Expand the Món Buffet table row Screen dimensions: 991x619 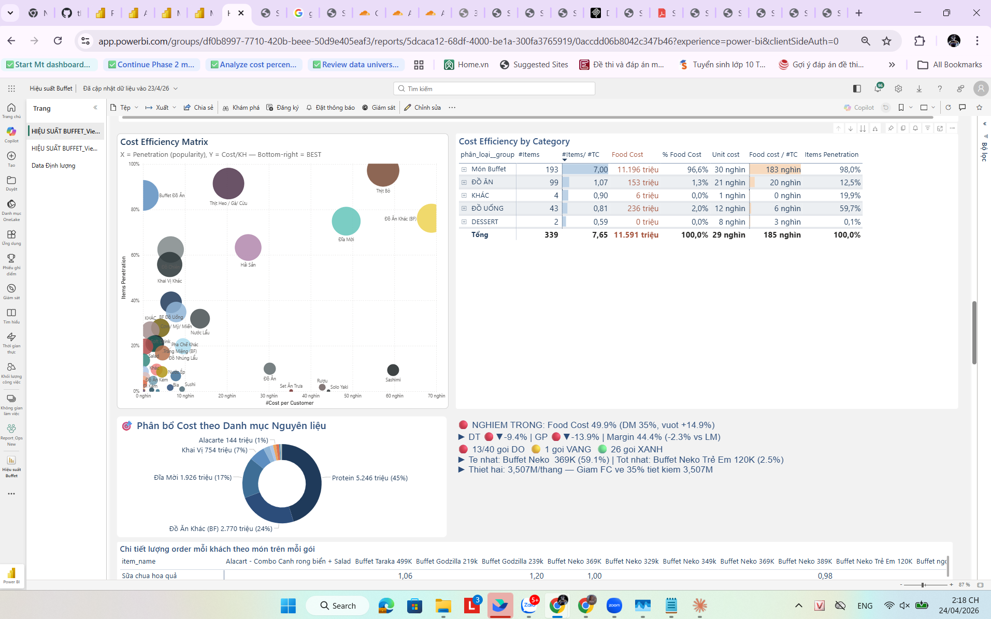pyautogui.click(x=464, y=169)
